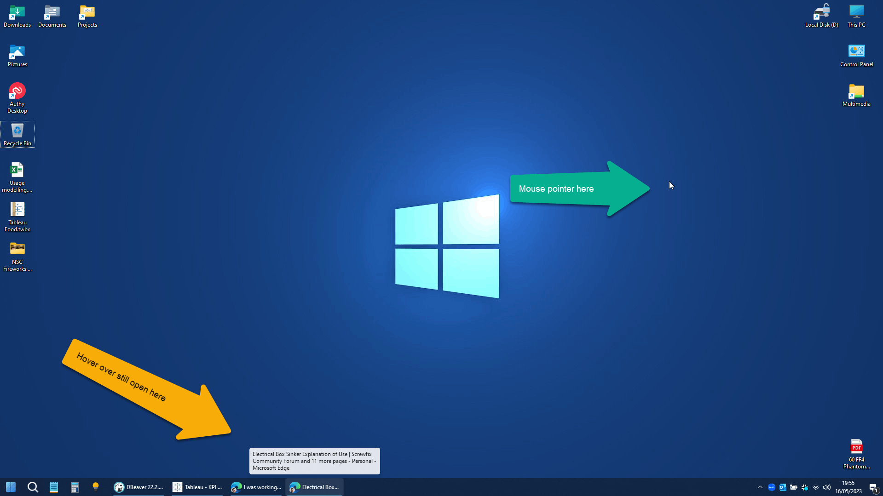The width and height of the screenshot is (883, 496).
Task: Open the battery status tray icon
Action: click(794, 487)
